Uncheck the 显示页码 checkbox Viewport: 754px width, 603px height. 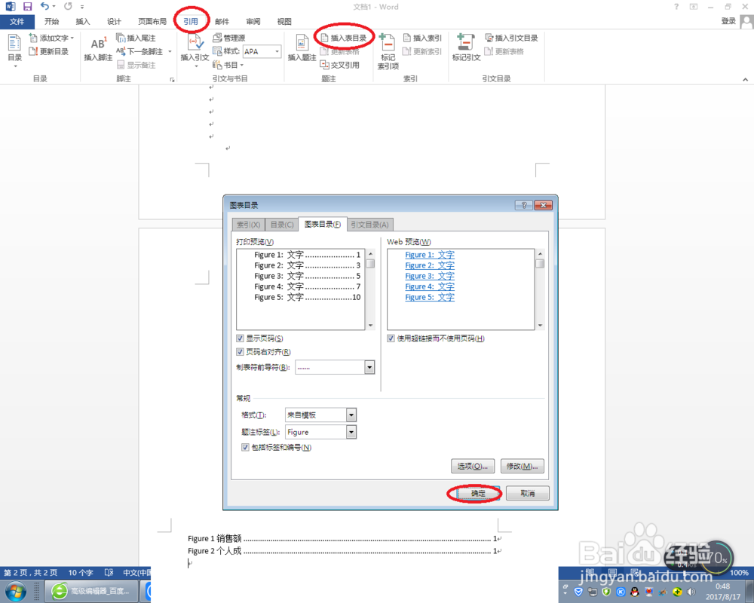pyautogui.click(x=240, y=338)
